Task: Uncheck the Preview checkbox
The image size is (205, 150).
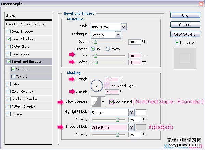Action: pos(177,42)
